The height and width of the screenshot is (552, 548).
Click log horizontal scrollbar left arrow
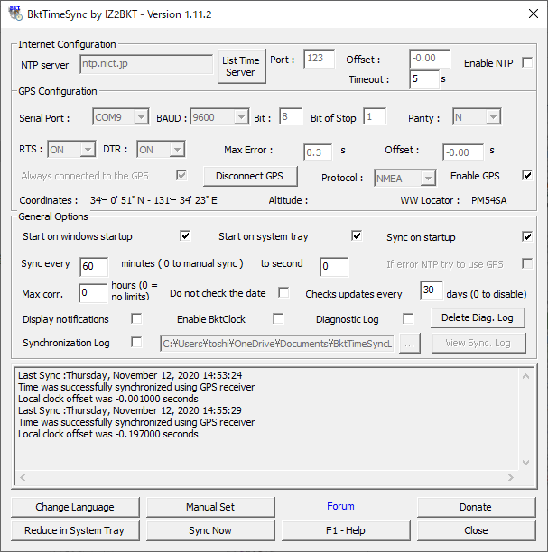pyautogui.click(x=23, y=477)
